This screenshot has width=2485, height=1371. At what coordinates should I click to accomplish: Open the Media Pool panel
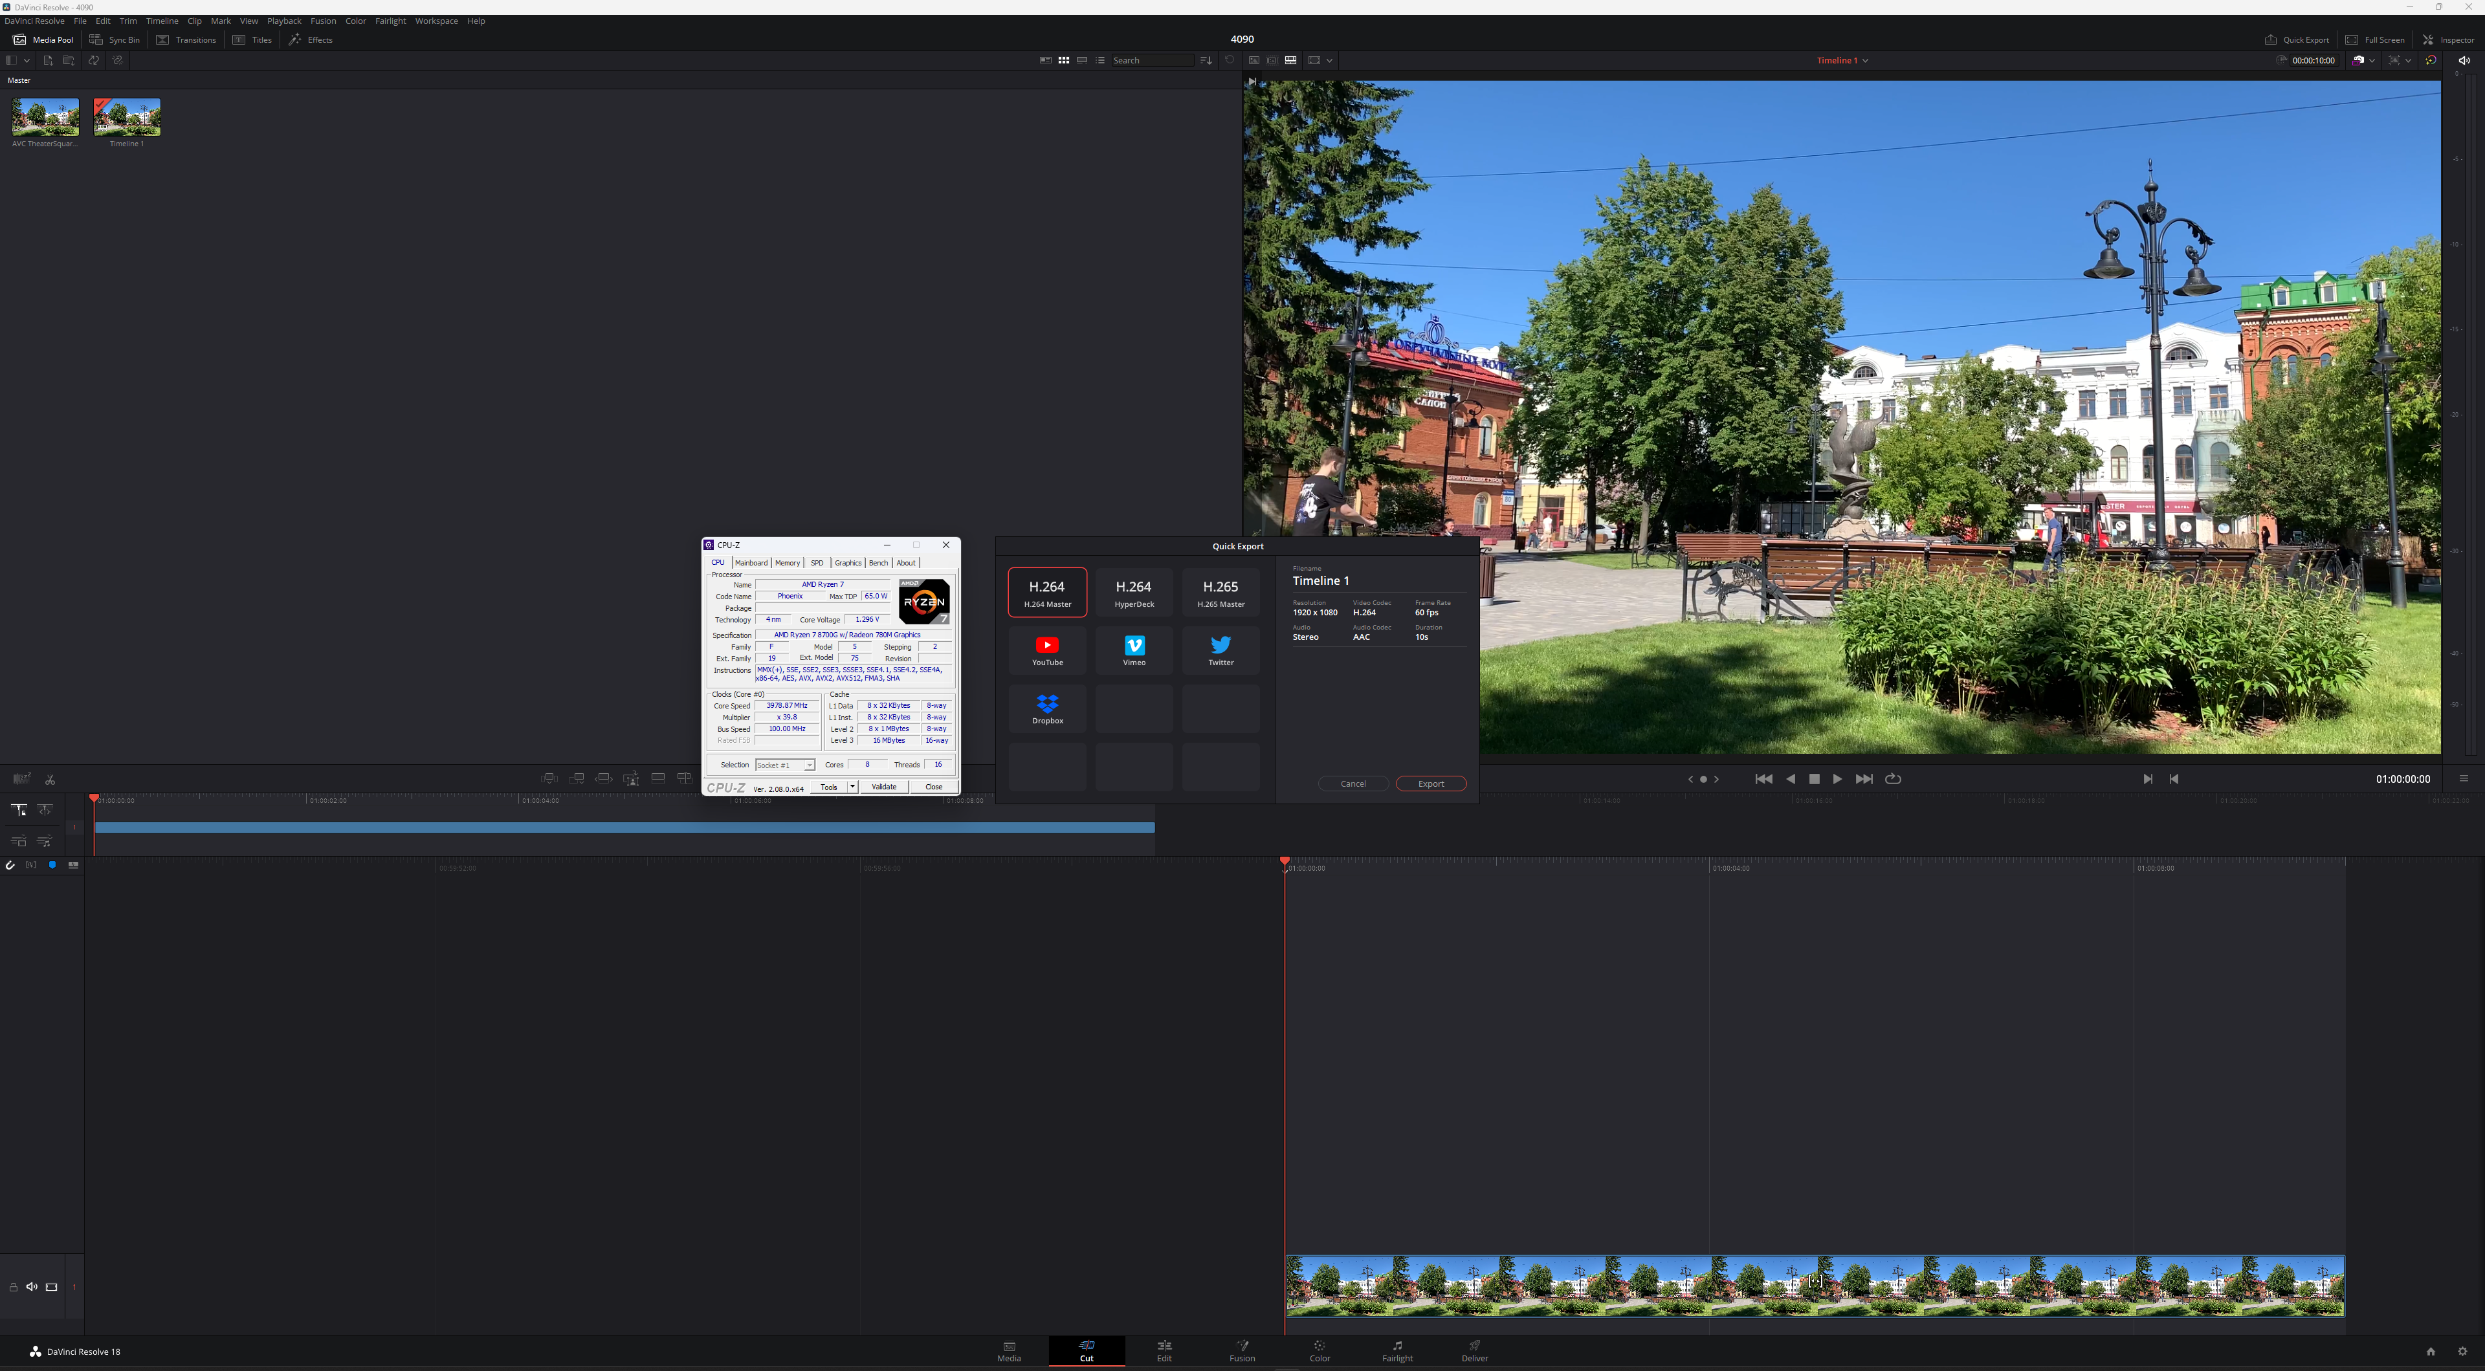point(43,39)
